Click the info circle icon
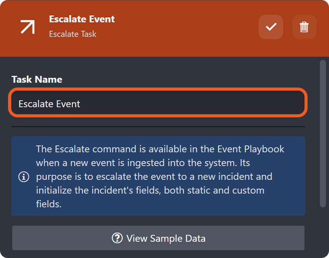329x258 pixels. coord(24,177)
